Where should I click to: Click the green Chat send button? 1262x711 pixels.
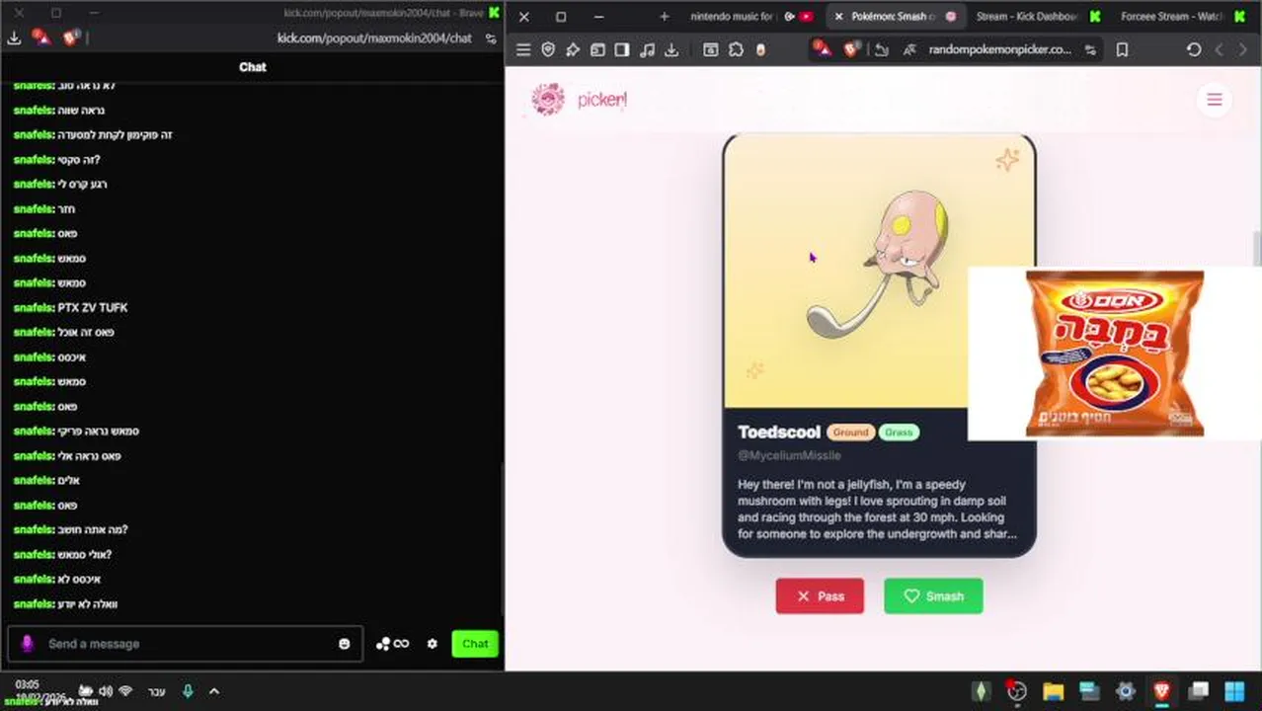(x=475, y=644)
